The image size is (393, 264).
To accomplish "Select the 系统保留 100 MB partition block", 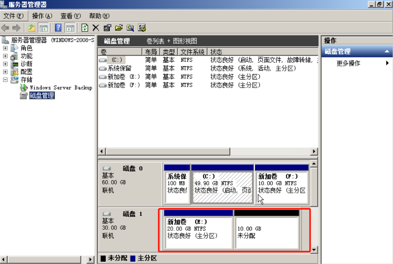I will 177,184.
